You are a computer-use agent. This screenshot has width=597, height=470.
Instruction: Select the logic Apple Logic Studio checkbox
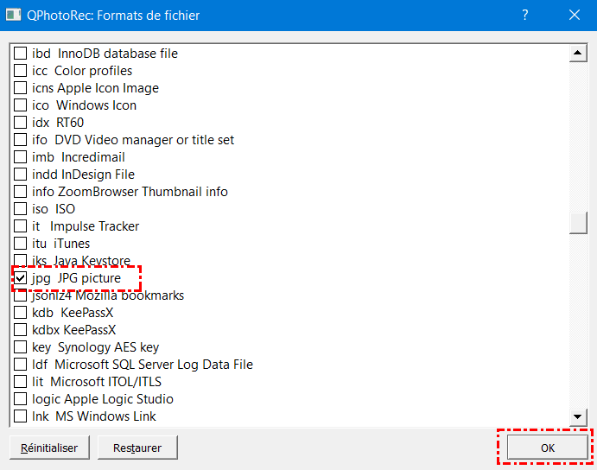tap(21, 399)
